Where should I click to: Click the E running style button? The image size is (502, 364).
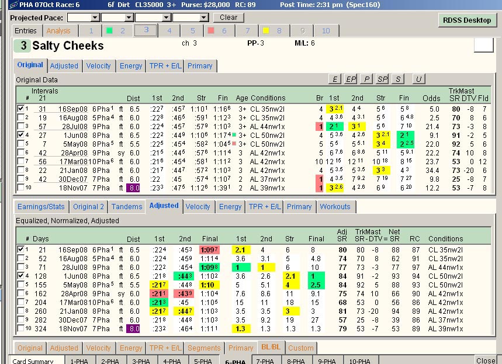[334, 79]
